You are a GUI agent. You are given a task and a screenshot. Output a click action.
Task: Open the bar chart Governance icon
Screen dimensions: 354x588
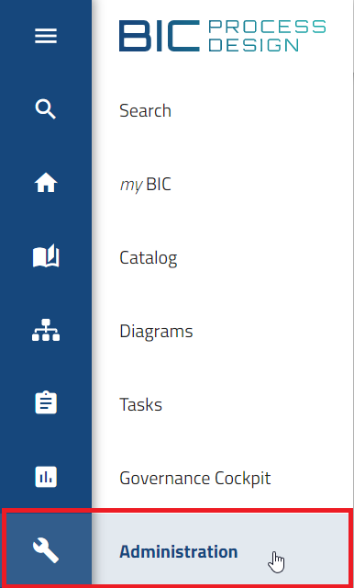click(x=46, y=477)
